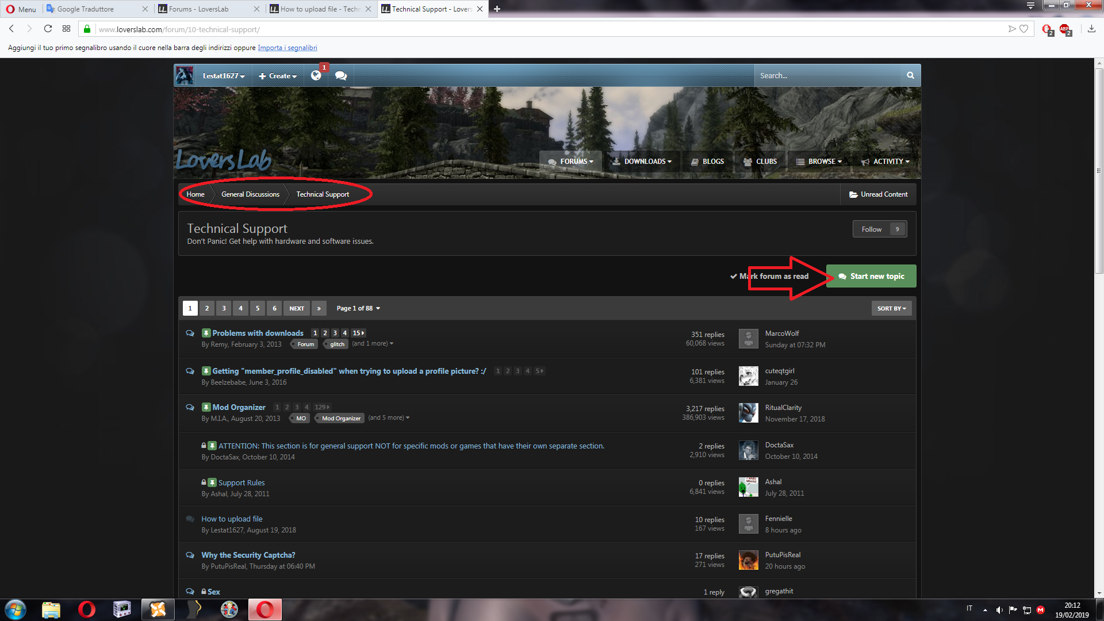Go to page 2 of topics
This screenshot has height=621, width=1104.
point(207,308)
